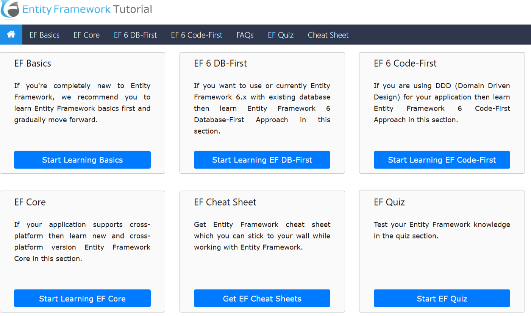Click the EF 6 DB-First card heading
531x316 pixels.
pyautogui.click(x=220, y=64)
